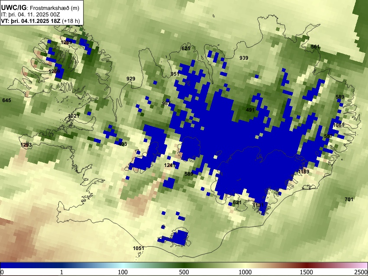Click the map value 621

pyautogui.click(x=237, y=202)
